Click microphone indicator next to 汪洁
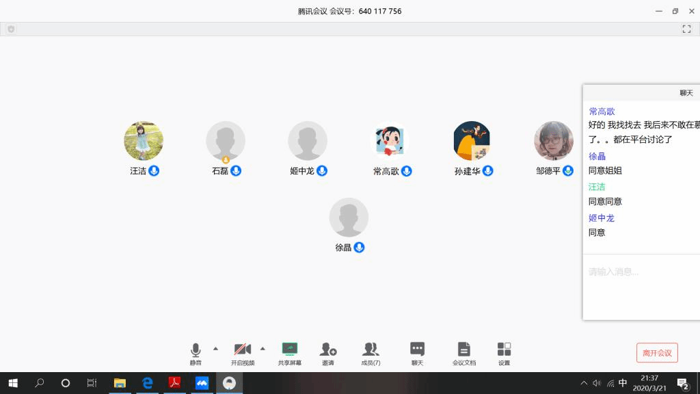 154,171
